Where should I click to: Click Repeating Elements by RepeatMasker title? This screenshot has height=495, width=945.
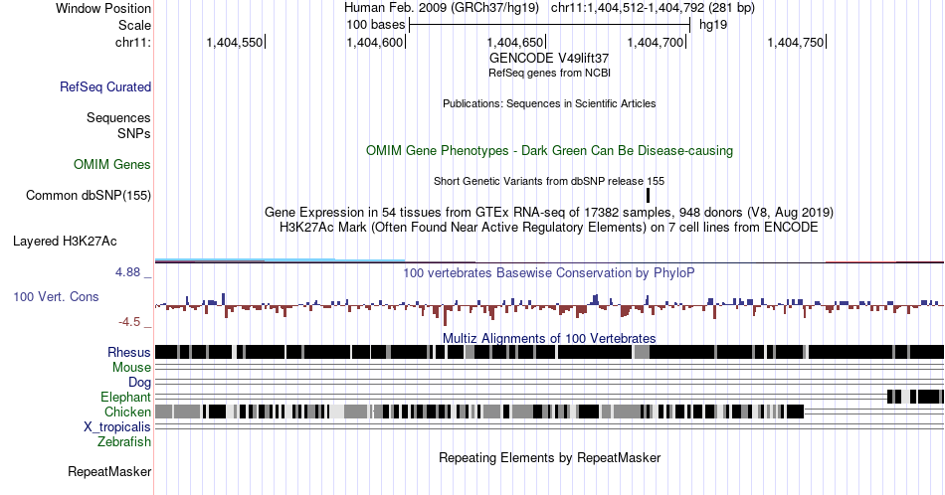[x=549, y=457]
